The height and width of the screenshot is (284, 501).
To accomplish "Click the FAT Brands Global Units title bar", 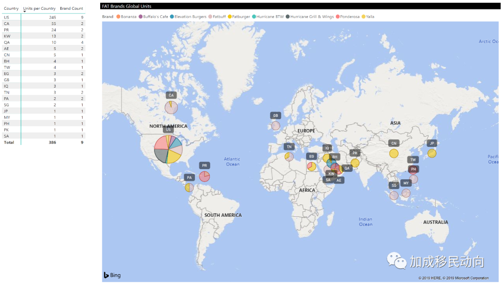I will click(x=299, y=6).
